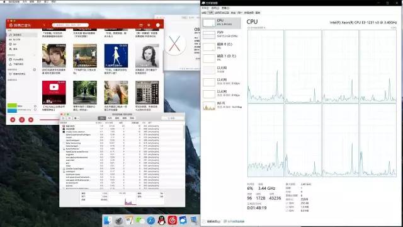Go back in NetEase Cloud Music

(44, 25)
